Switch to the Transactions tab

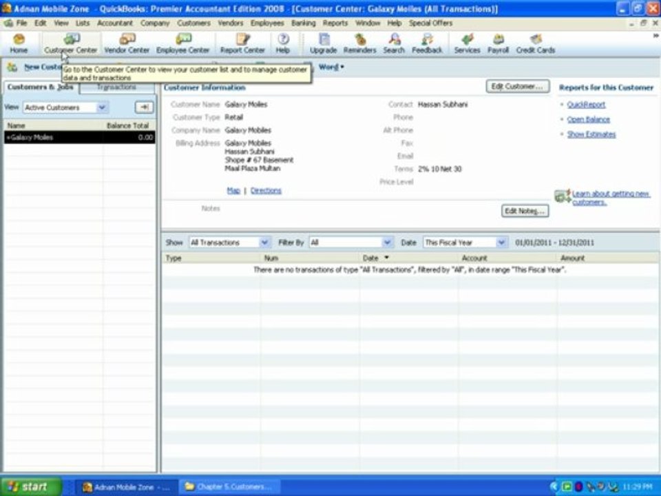[x=117, y=87]
